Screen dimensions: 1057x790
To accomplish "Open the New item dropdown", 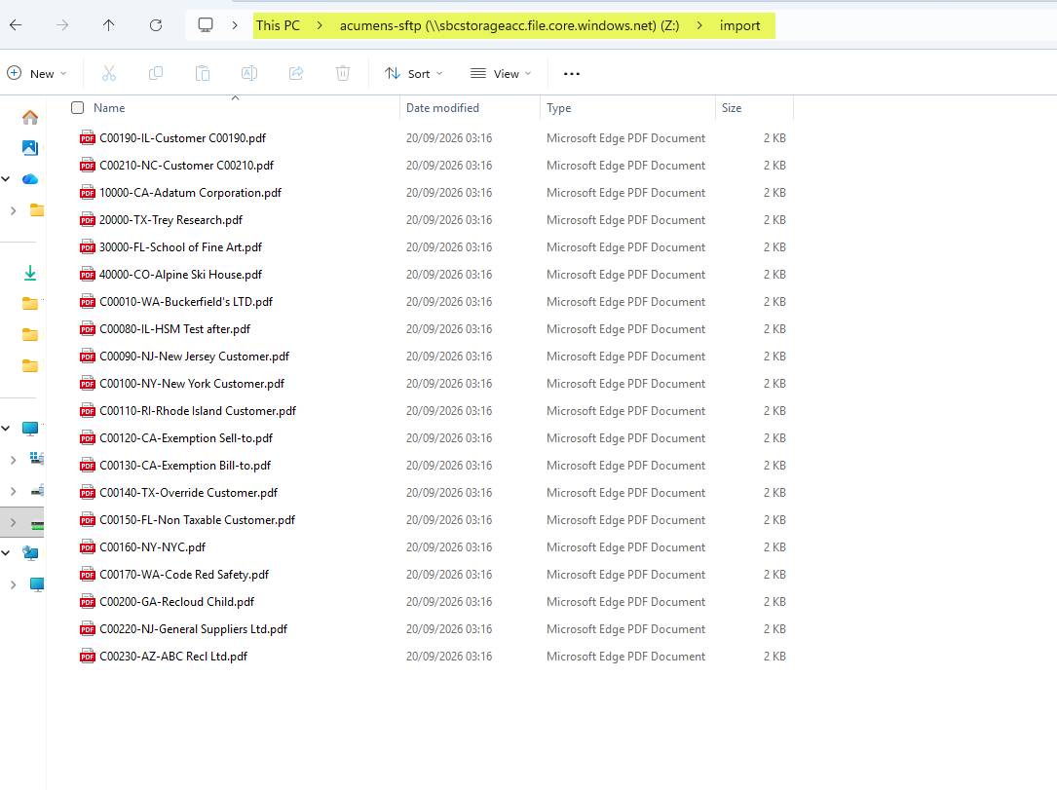I will click(36, 73).
